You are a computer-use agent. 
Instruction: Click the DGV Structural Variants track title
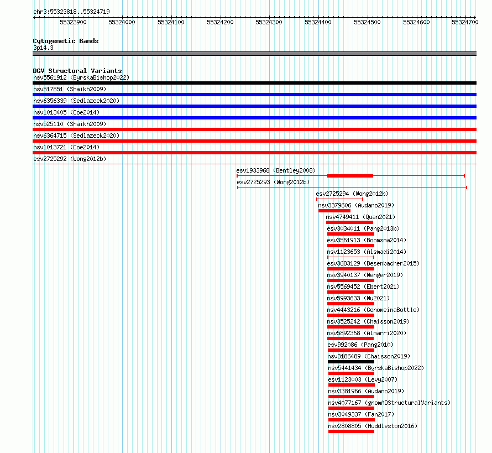coord(77,71)
